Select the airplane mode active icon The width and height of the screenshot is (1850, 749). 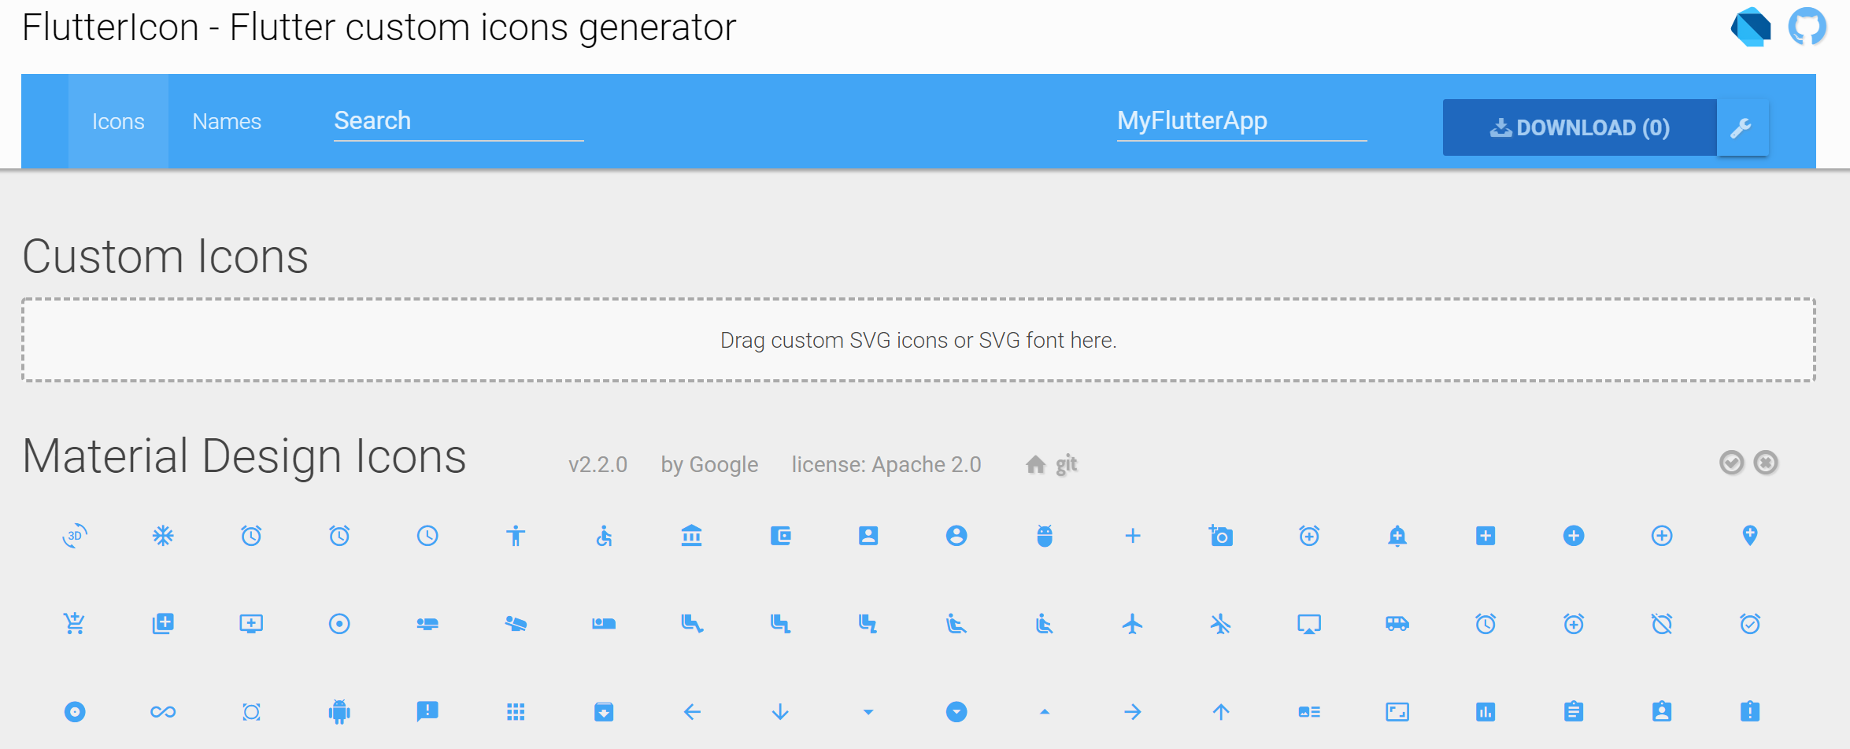coord(1133,624)
